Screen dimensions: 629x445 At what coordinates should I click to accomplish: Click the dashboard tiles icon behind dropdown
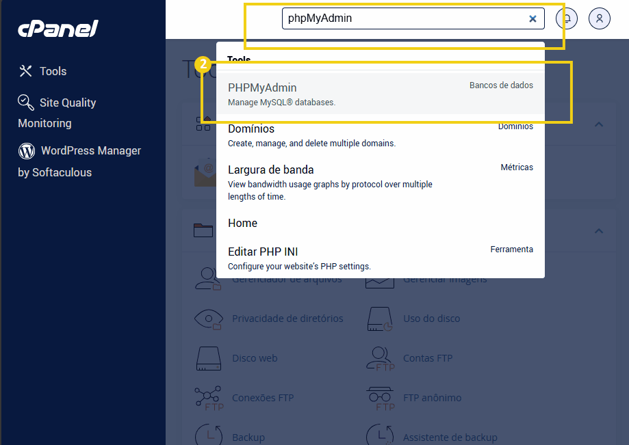point(203,123)
